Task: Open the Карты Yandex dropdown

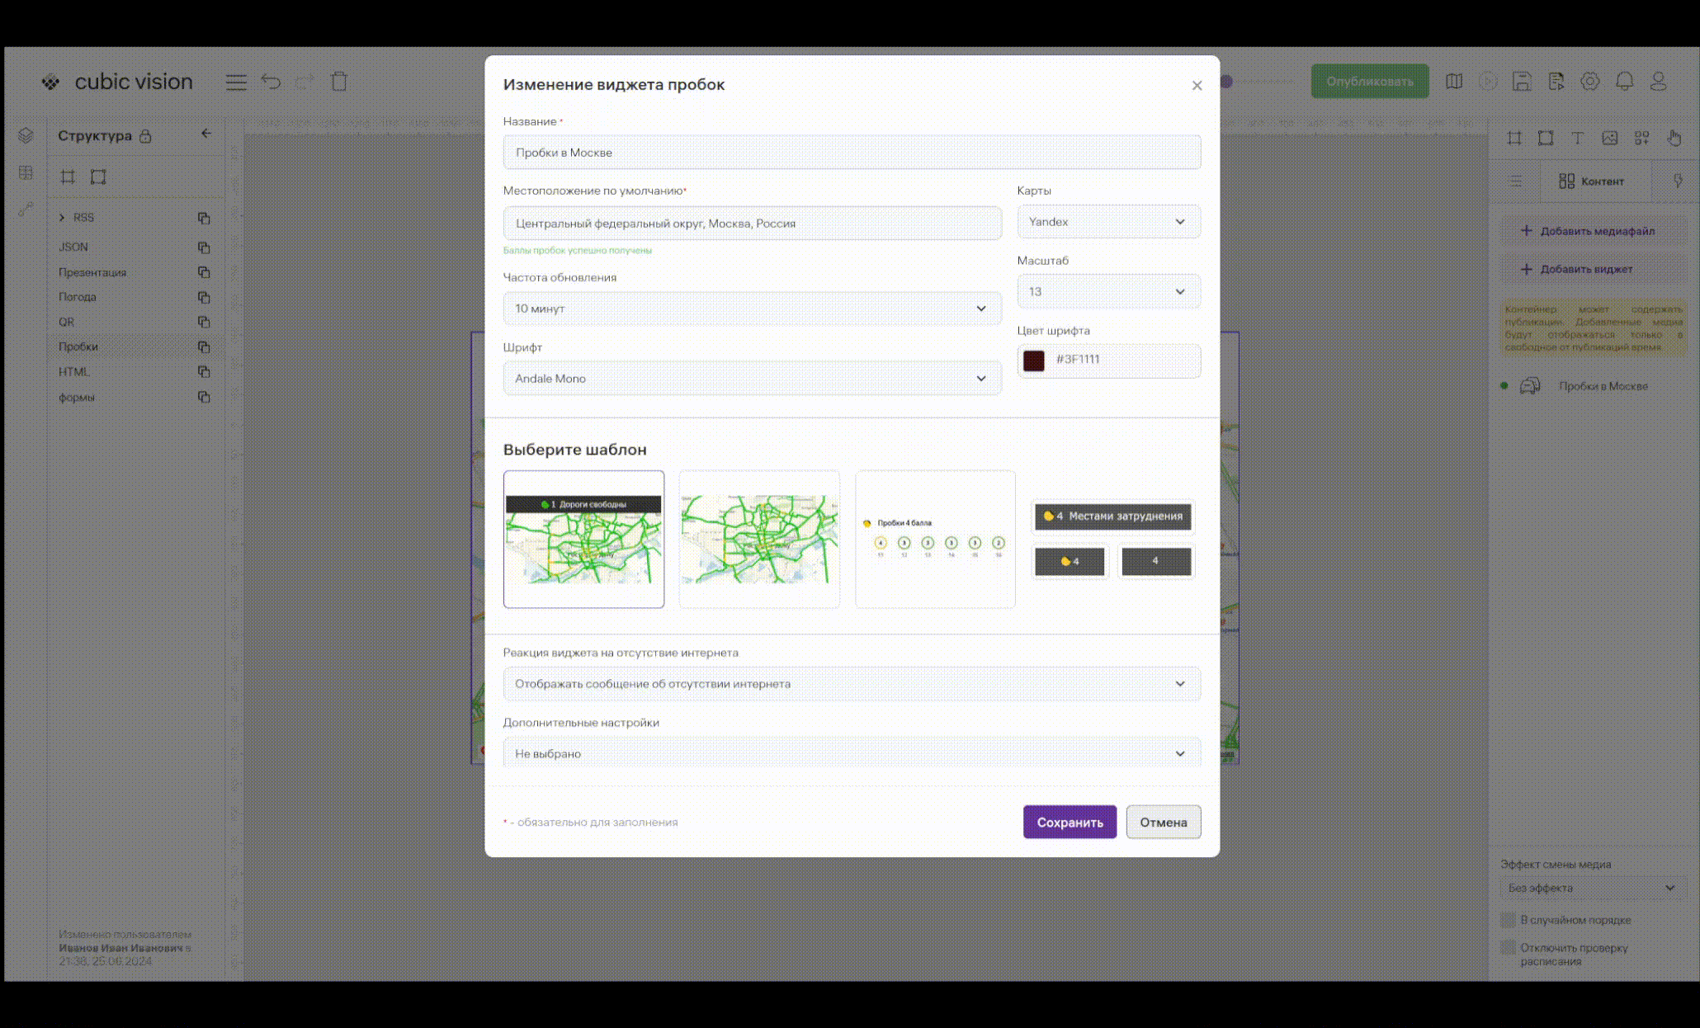Action: pyautogui.click(x=1108, y=222)
